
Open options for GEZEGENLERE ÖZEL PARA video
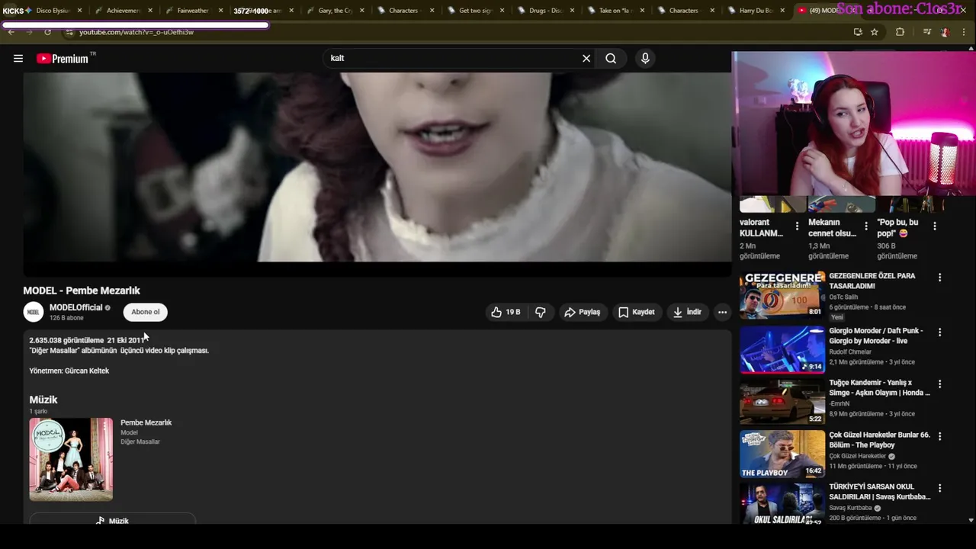(x=939, y=278)
